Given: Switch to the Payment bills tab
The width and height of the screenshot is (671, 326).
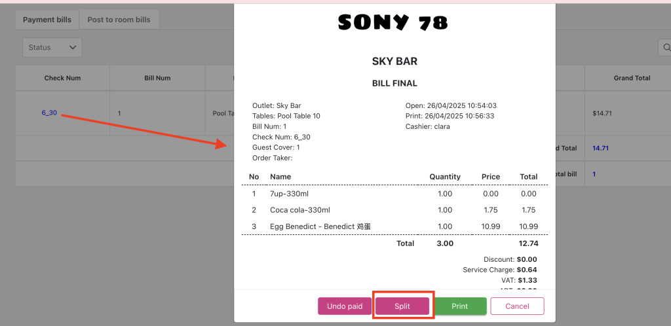Looking at the screenshot, I should 47,20.
